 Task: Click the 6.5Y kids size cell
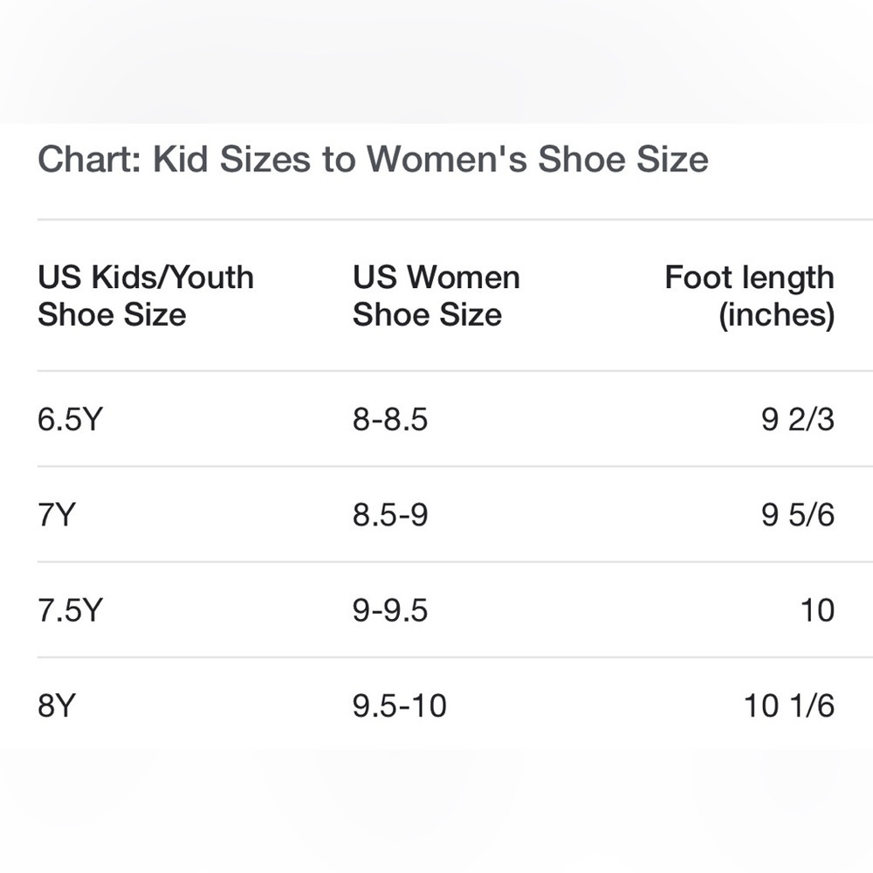[x=71, y=420]
